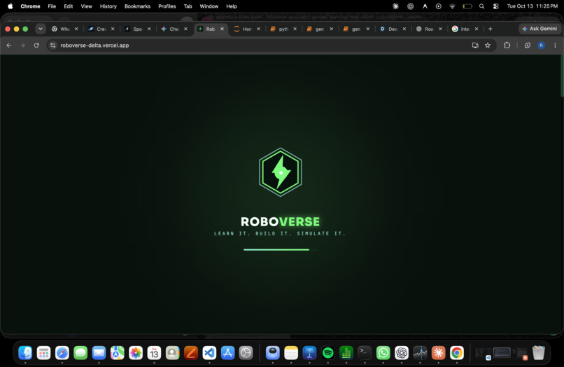The width and height of the screenshot is (564, 367).
Task: Open Spotify from the dock
Action: coord(327,353)
